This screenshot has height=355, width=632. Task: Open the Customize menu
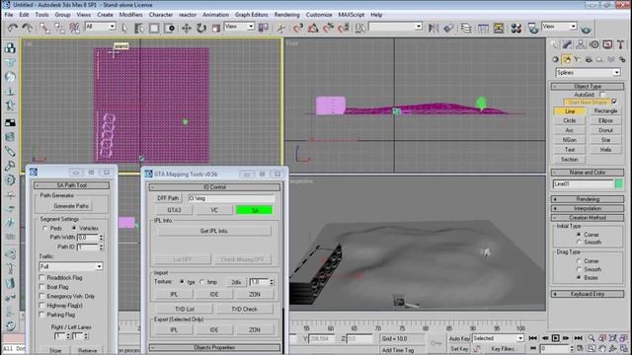click(x=319, y=15)
